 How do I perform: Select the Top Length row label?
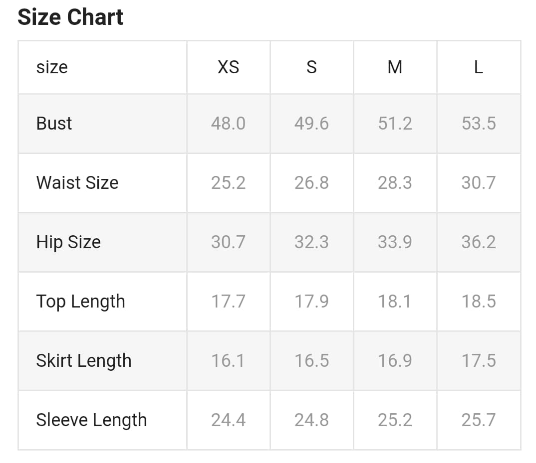pos(80,302)
